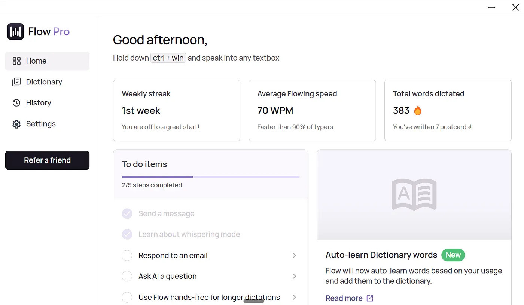Viewport: 524px width, 305px height.
Task: Click the Refer a friend button
Action: pyautogui.click(x=47, y=160)
